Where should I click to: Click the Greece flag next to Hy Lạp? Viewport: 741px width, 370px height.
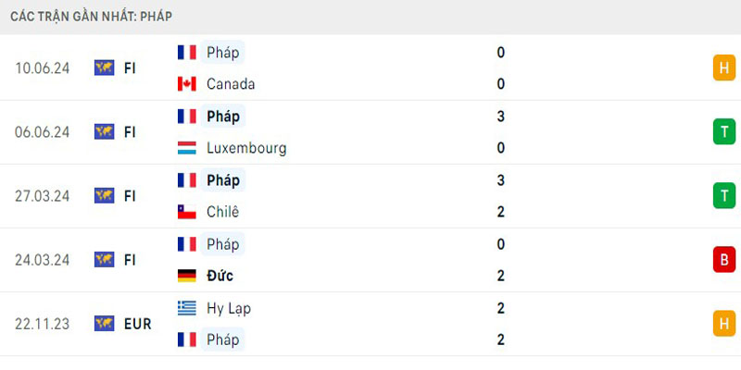[x=187, y=308]
